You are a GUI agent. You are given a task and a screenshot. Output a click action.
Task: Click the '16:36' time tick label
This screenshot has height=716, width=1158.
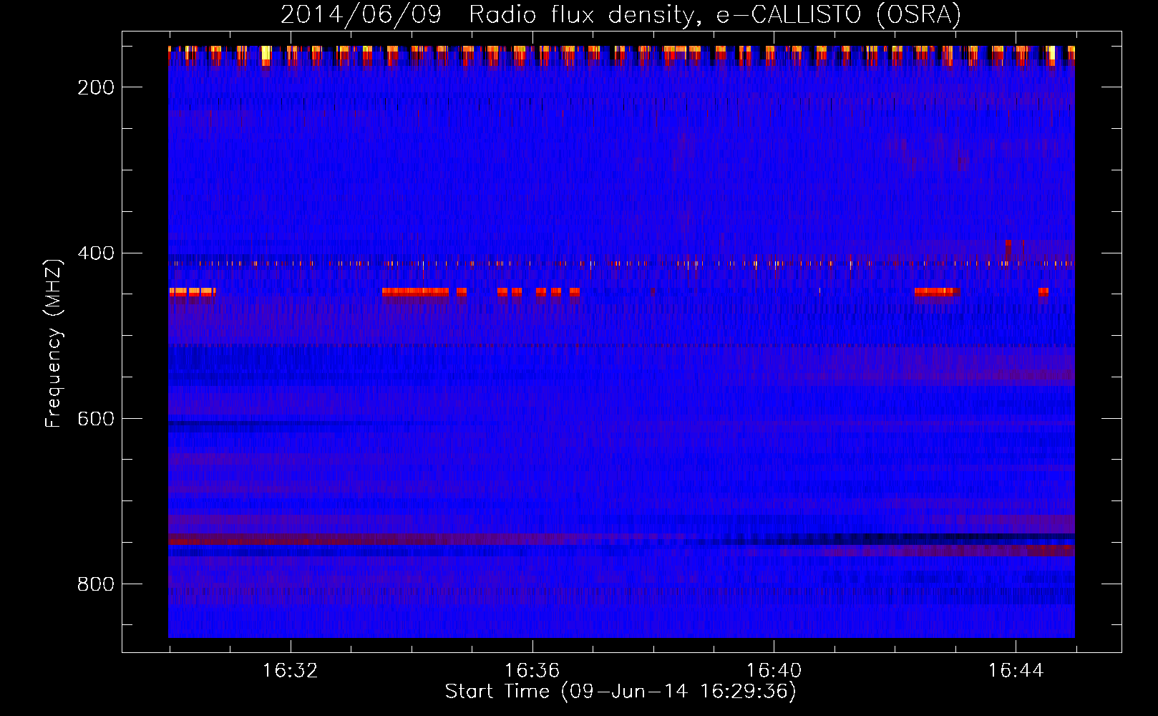(x=532, y=671)
